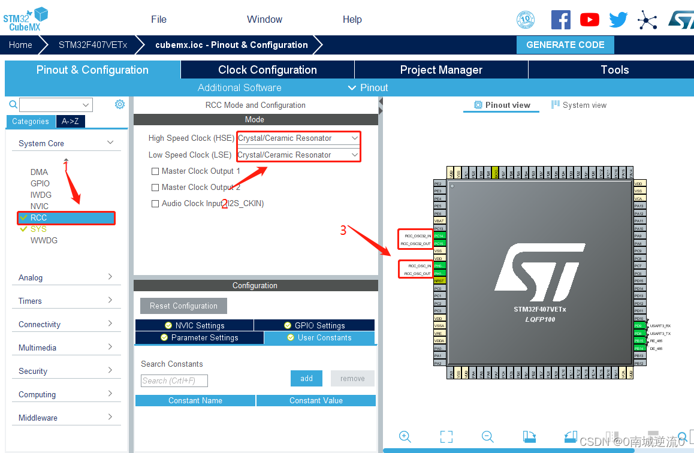Open the High Speed Clock (HSE) dropdown

coord(354,138)
